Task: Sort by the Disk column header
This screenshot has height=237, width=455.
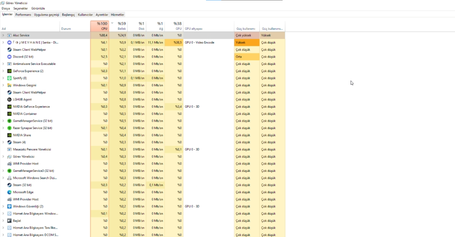Action: coord(137,26)
